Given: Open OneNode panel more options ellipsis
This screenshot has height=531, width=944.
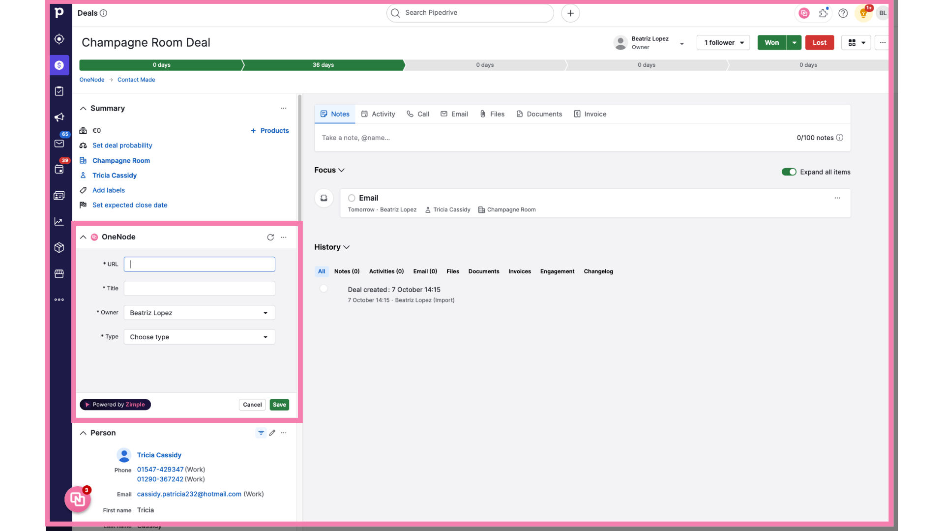Looking at the screenshot, I should [284, 237].
